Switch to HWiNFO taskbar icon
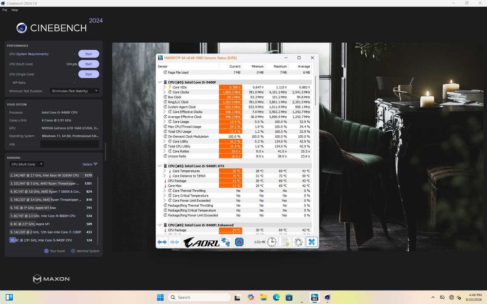This screenshot has width=487, height=304. coord(314,297)
